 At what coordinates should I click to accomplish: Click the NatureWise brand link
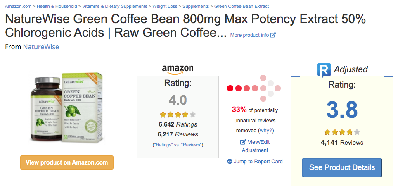(x=41, y=47)
